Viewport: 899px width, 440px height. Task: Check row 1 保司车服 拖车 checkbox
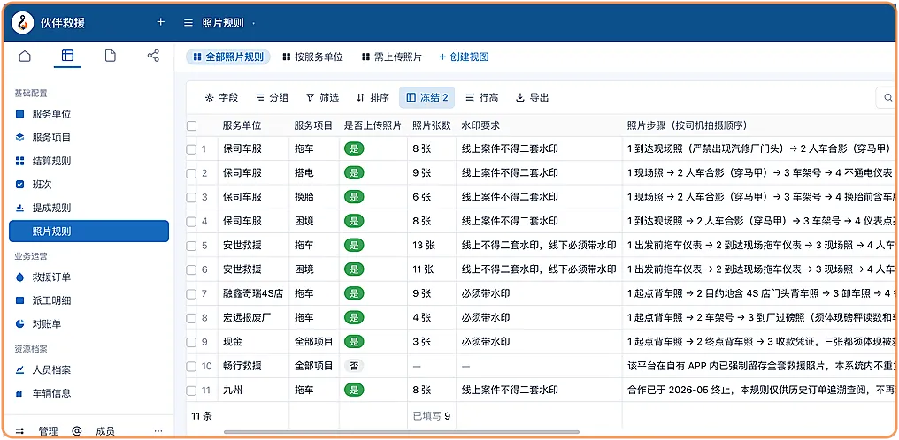click(191, 149)
